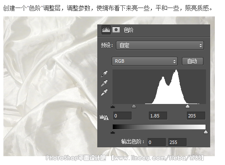Click the histogram warning recalculate icon
Screen dimensions: 225x165
pos(104,117)
